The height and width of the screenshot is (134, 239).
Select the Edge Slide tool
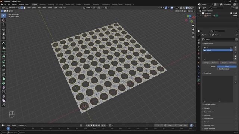[4, 92]
